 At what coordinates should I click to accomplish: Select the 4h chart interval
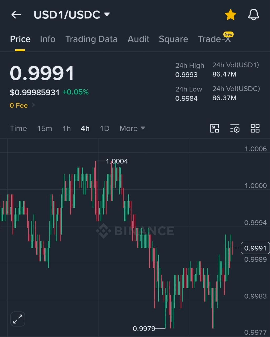[x=85, y=128]
